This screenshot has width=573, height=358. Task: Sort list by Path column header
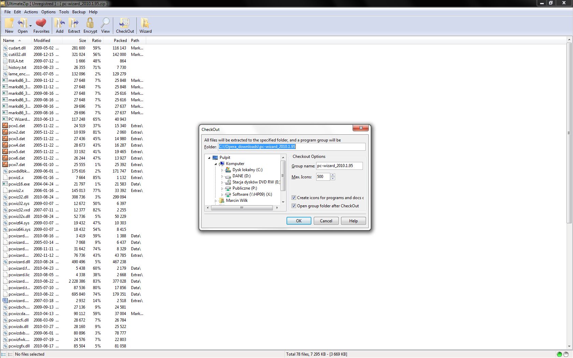coord(137,41)
